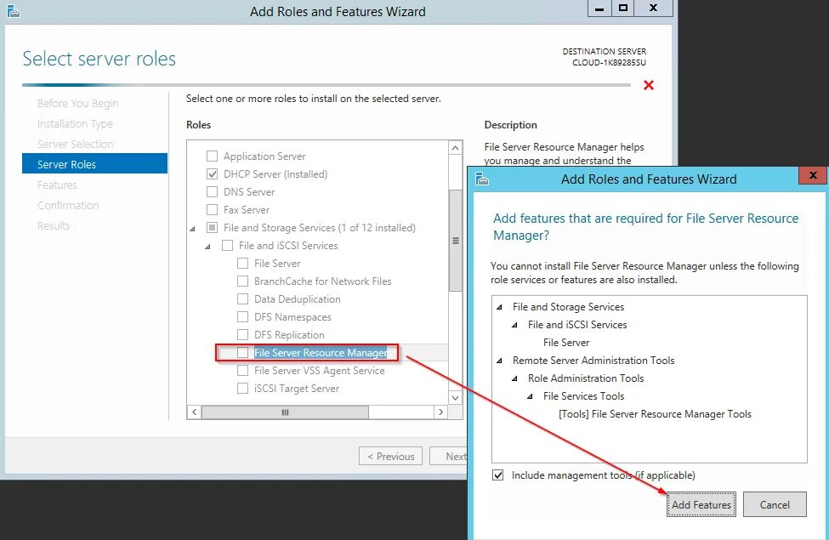Click the red X error icon
829x540 pixels.
click(x=649, y=85)
